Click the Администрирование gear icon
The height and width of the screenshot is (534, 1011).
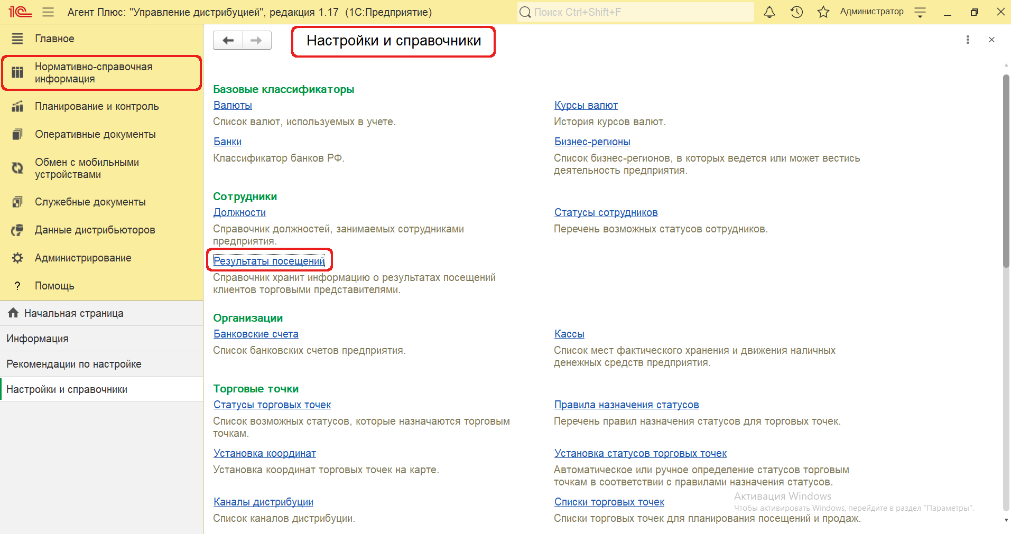(17, 258)
